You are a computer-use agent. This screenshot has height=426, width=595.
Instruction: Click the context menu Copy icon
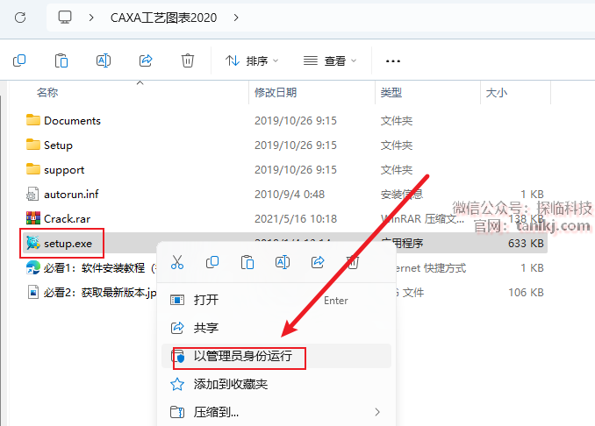pyautogui.click(x=212, y=262)
